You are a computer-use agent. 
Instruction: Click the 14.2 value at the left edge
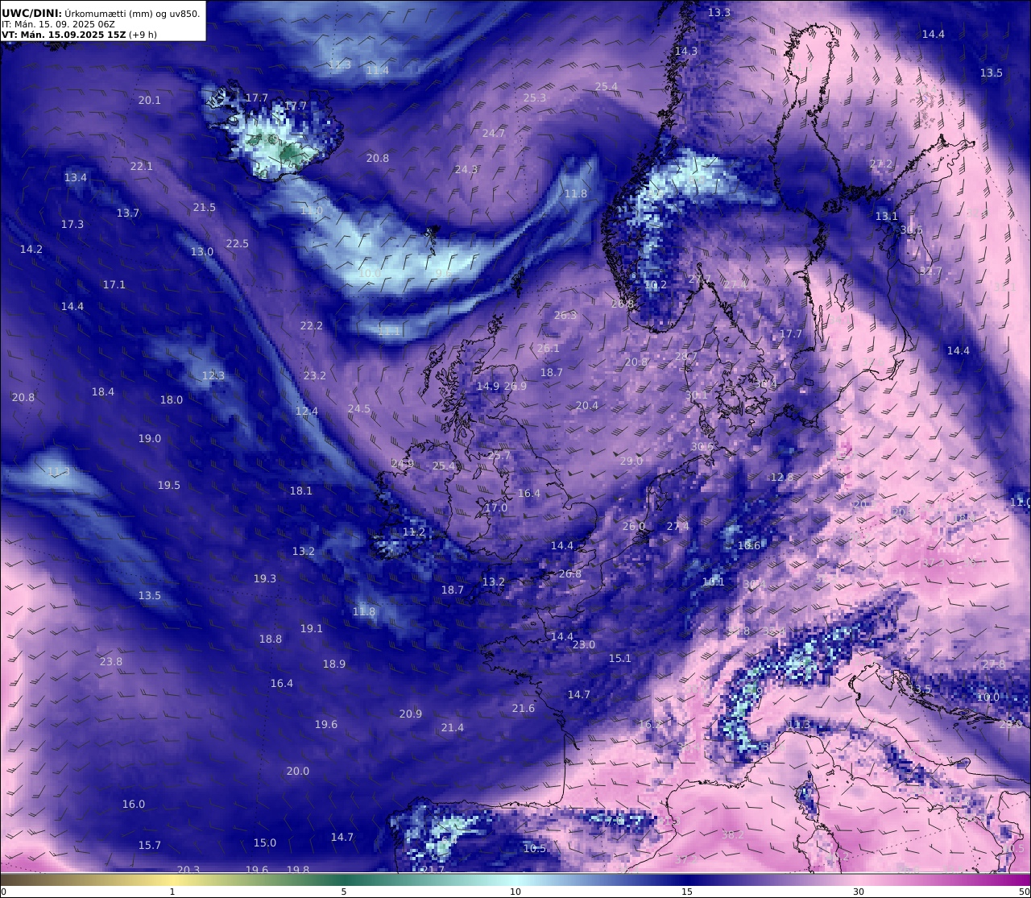pos(31,250)
